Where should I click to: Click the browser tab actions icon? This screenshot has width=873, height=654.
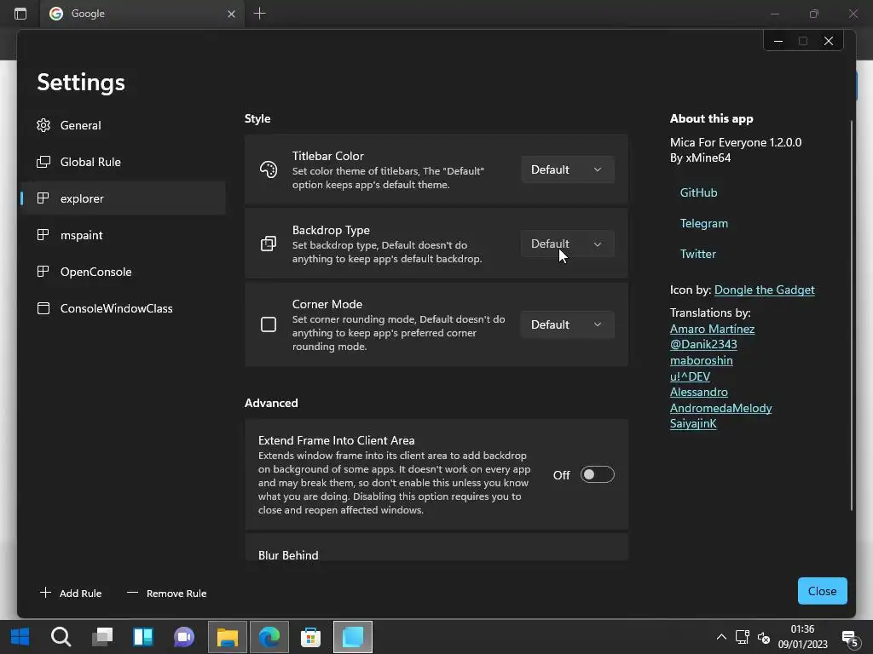(x=20, y=14)
